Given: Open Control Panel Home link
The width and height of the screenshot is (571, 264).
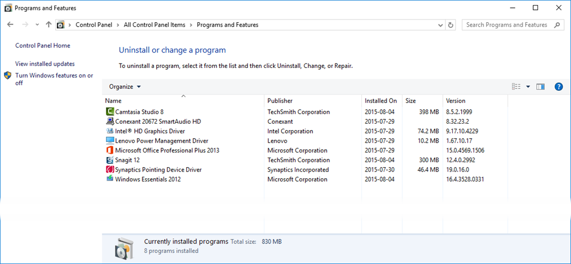Looking at the screenshot, I should [42, 46].
